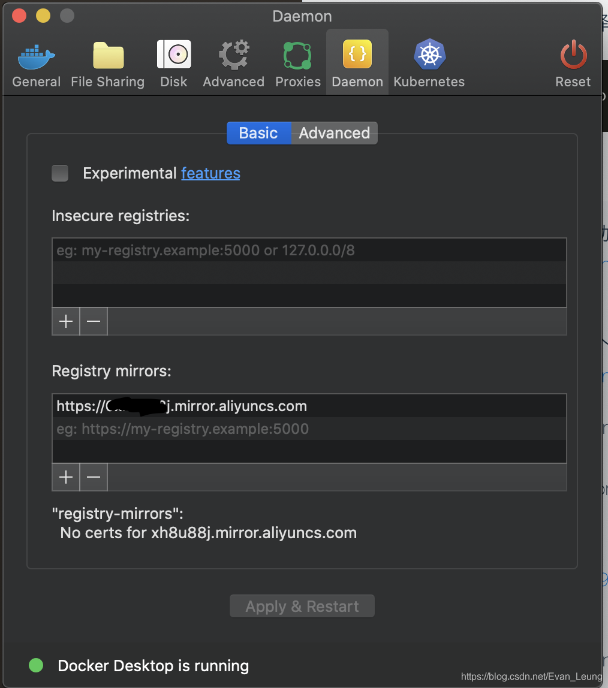Viewport: 608px width, 688px height.
Task: Select the Basic daemon tab
Action: point(258,133)
